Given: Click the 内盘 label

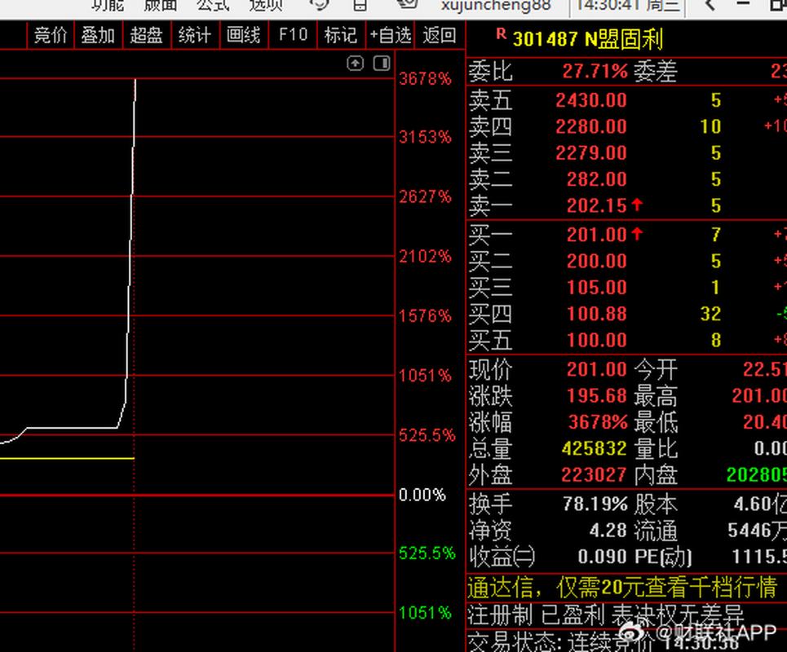Looking at the screenshot, I should tap(656, 475).
